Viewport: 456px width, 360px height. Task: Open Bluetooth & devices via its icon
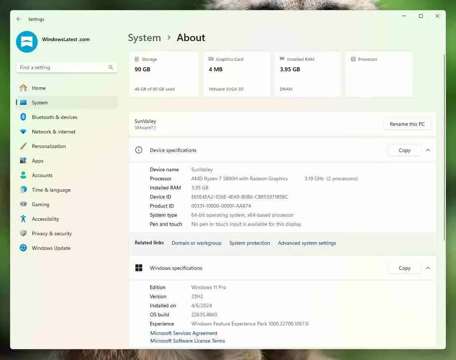[x=23, y=117]
